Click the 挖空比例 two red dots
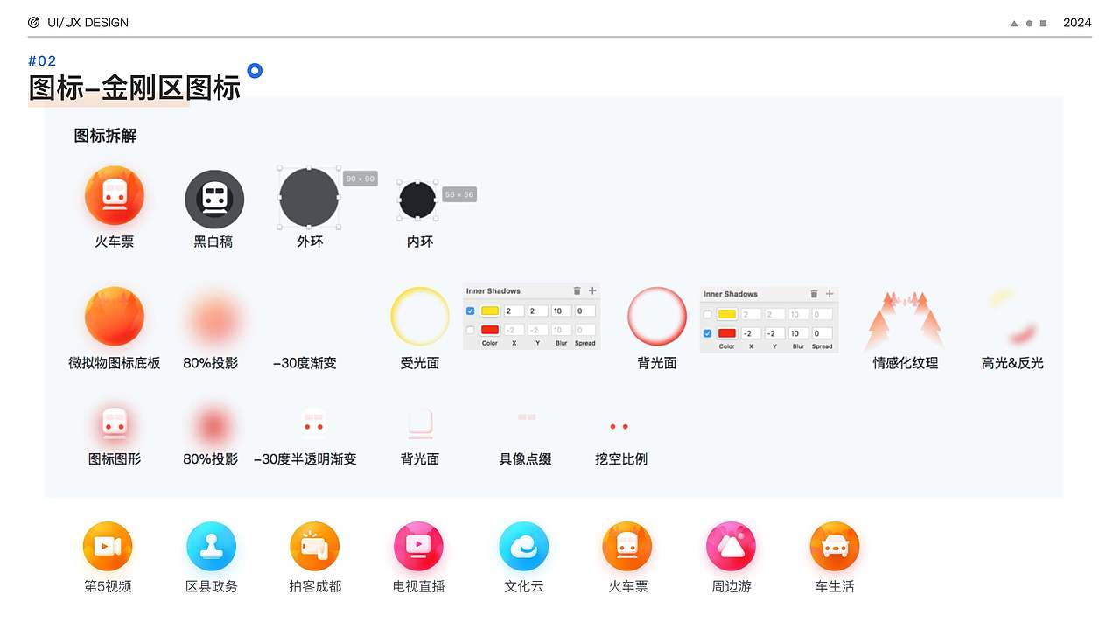The height and width of the screenshot is (630, 1120). [x=619, y=426]
